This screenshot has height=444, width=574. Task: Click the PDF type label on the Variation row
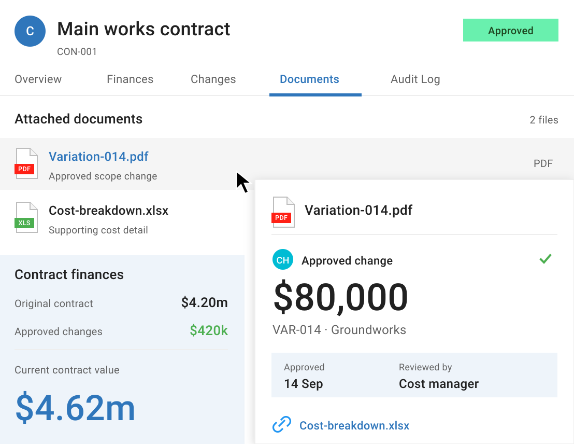pos(543,163)
